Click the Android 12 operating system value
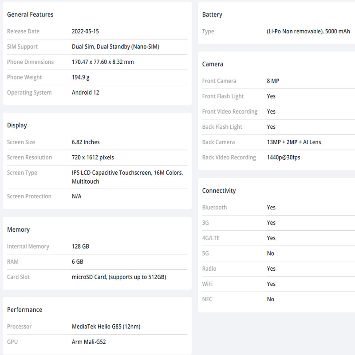 [x=85, y=92]
